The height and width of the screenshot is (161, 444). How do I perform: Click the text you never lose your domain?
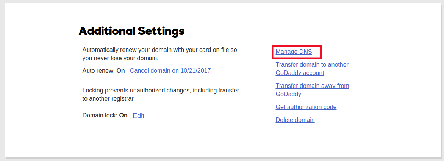(120, 58)
